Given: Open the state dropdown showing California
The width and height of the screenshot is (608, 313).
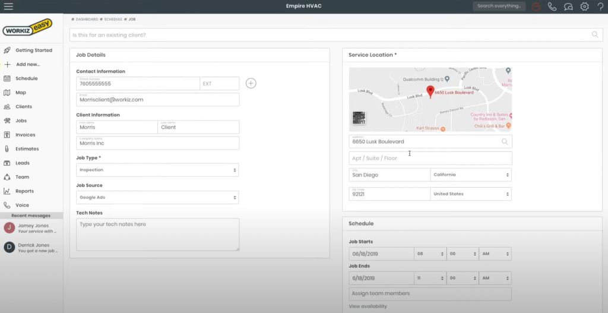Looking at the screenshot, I should (471, 175).
